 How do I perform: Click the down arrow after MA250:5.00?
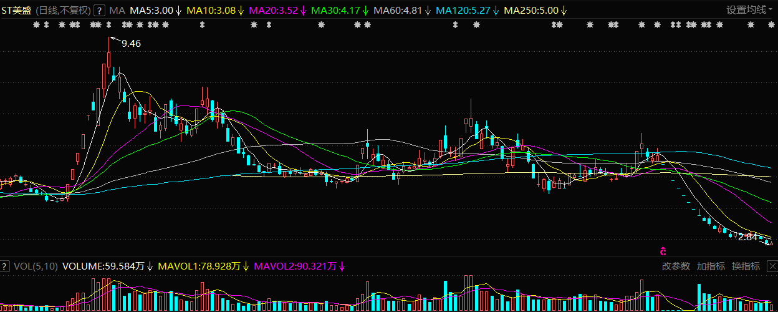point(564,11)
